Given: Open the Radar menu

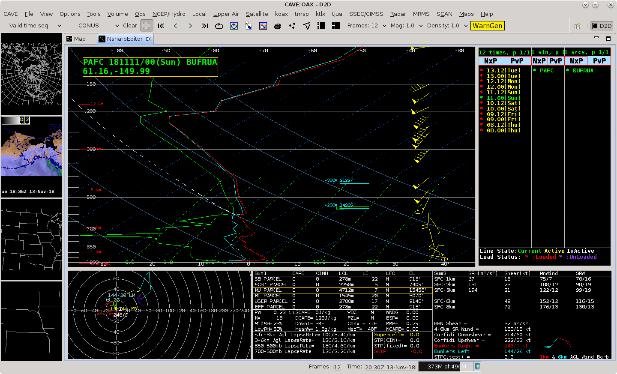Looking at the screenshot, I should pos(398,14).
